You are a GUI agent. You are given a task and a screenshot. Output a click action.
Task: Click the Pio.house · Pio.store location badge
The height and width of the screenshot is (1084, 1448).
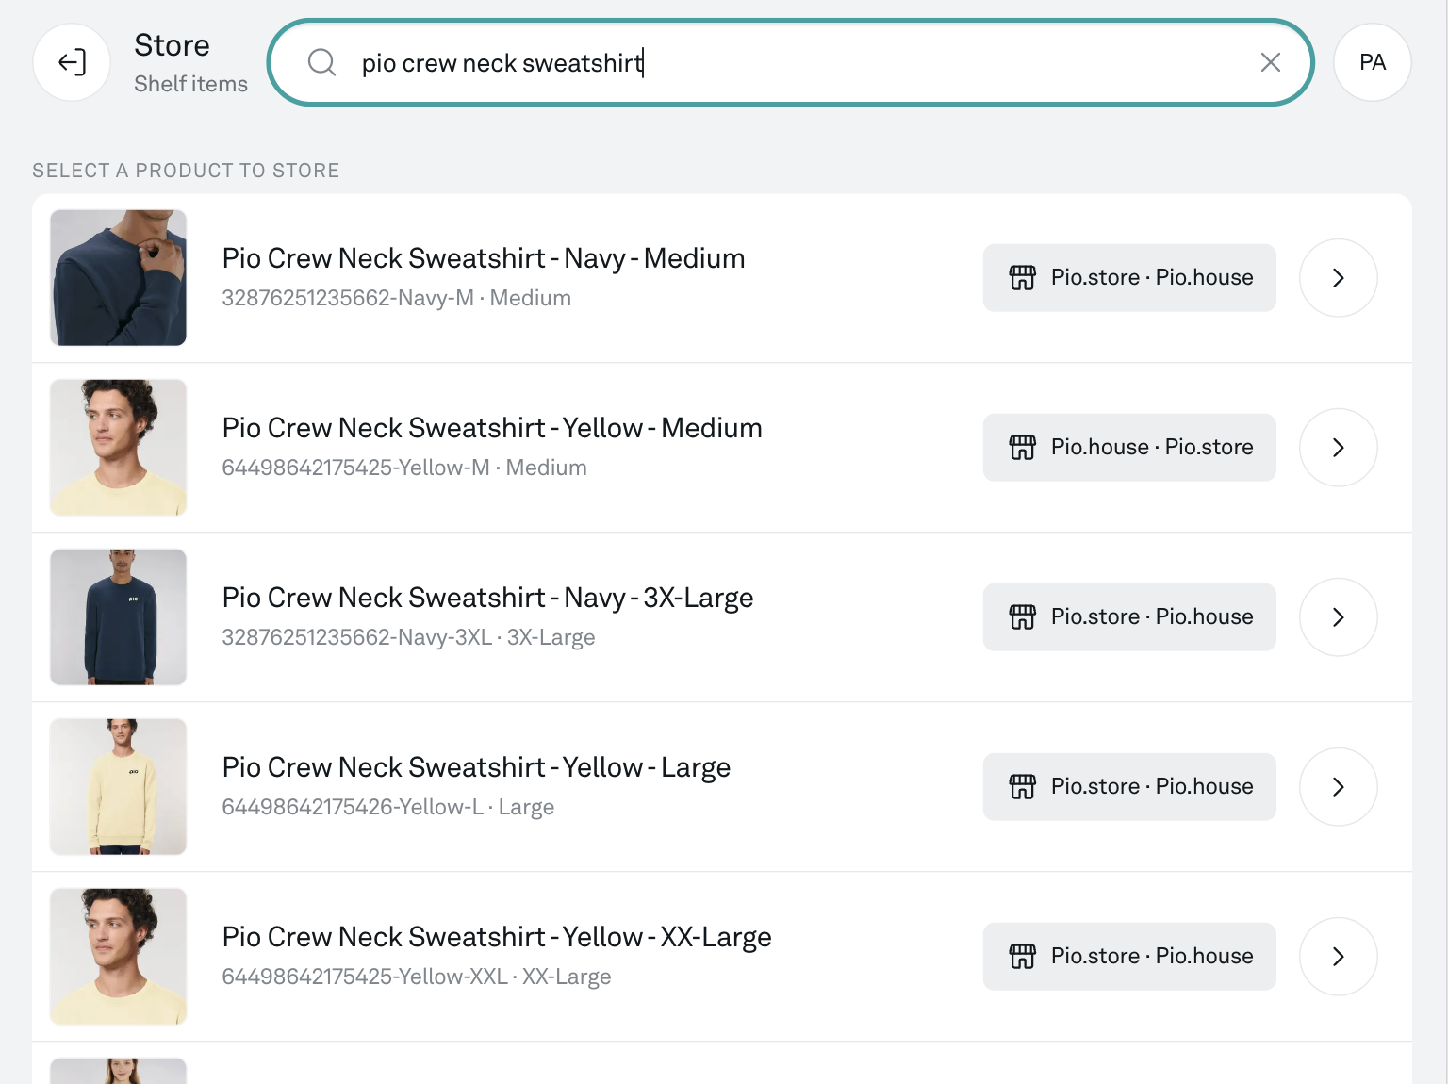[x=1151, y=448]
